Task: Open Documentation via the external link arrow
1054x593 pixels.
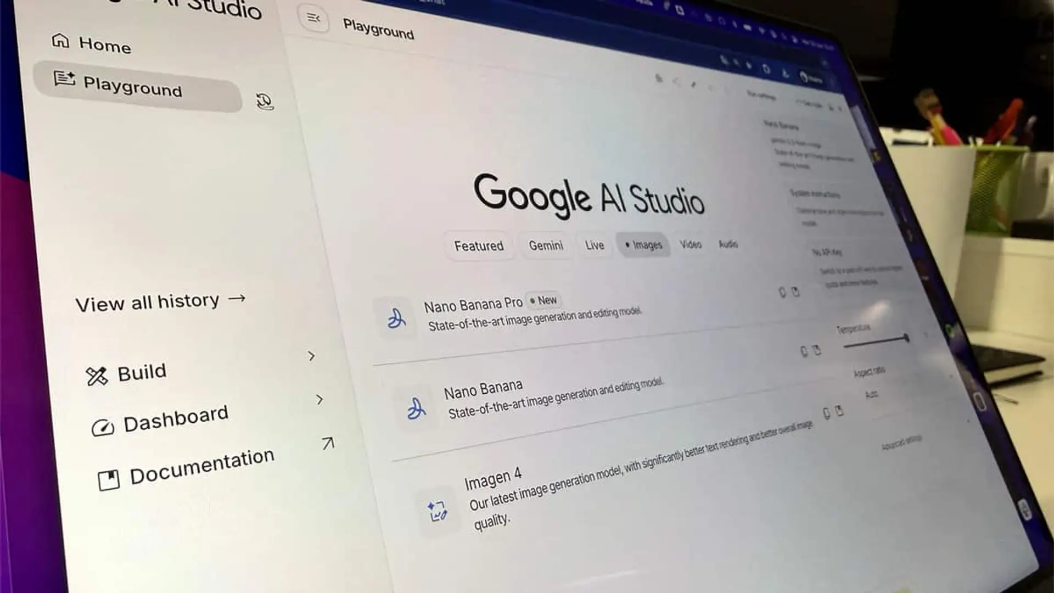Action: pyautogui.click(x=327, y=444)
